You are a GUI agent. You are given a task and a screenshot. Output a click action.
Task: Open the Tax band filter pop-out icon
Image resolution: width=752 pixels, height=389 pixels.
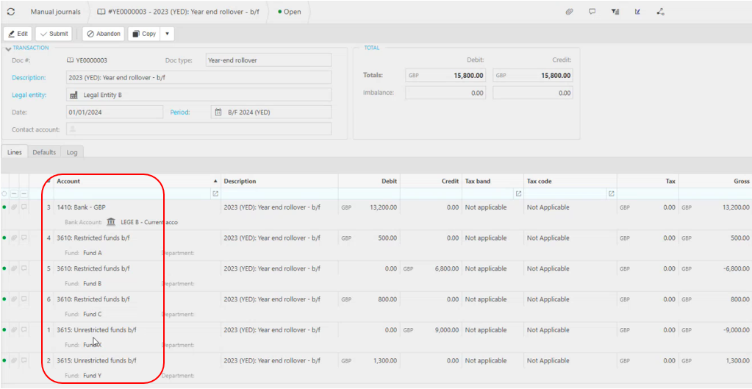[518, 194]
